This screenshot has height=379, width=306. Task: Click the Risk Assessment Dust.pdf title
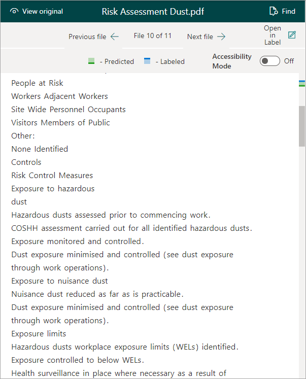(x=153, y=12)
